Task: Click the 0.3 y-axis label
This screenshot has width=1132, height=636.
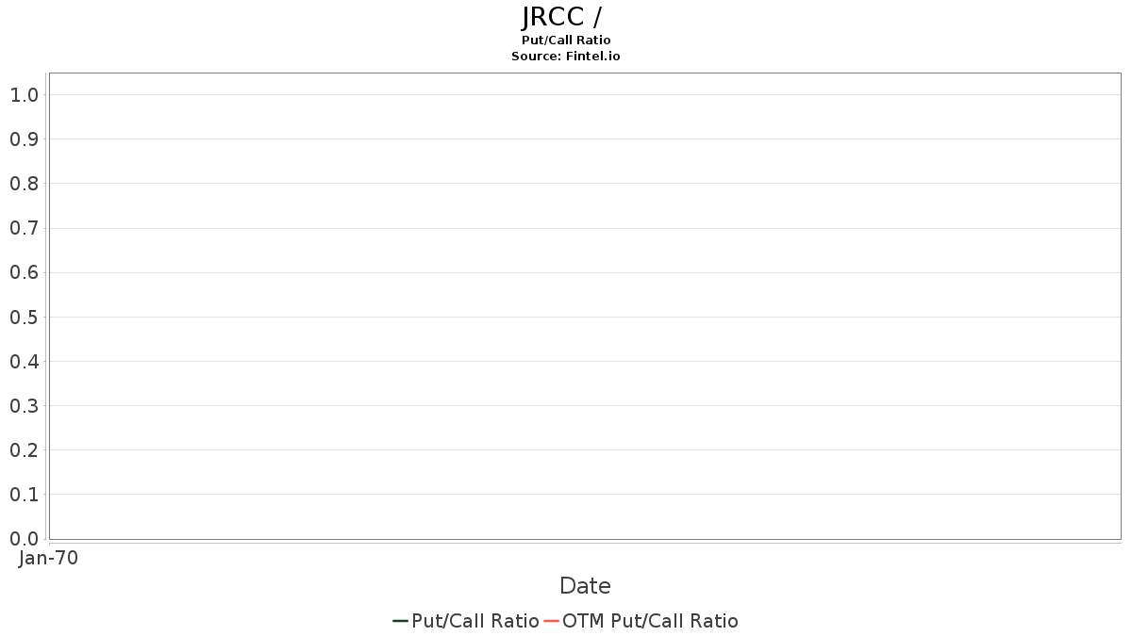Action: [24, 405]
